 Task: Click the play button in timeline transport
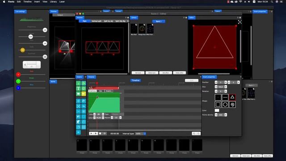(91, 133)
